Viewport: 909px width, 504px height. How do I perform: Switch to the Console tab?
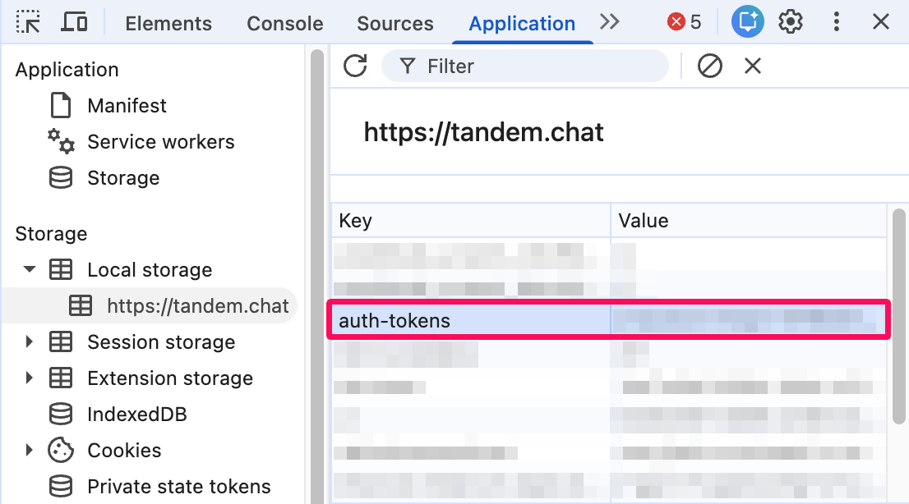click(x=284, y=23)
